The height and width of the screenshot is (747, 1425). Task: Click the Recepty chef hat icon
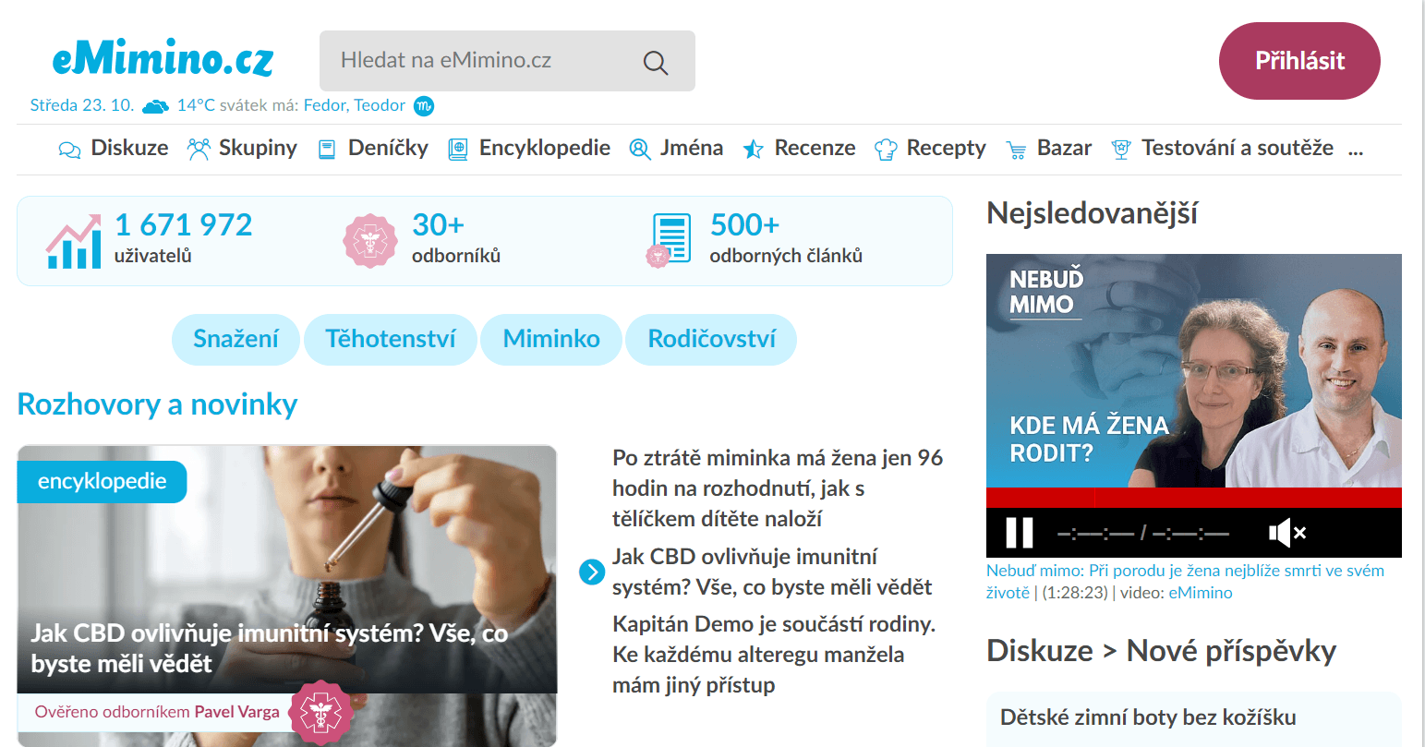click(x=886, y=150)
